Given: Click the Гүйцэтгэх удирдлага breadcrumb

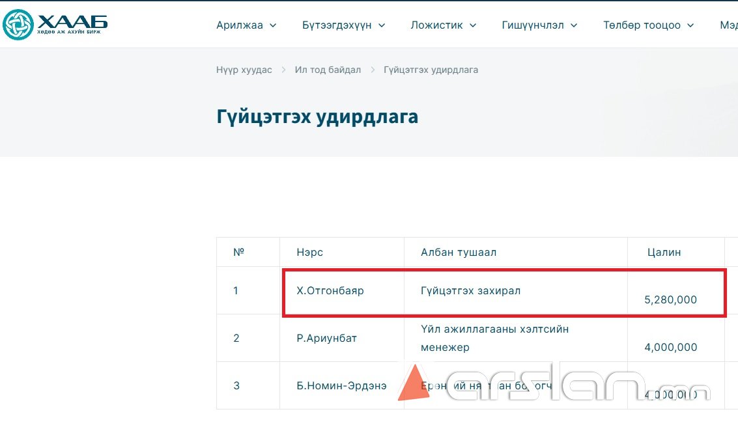Looking at the screenshot, I should tap(431, 70).
